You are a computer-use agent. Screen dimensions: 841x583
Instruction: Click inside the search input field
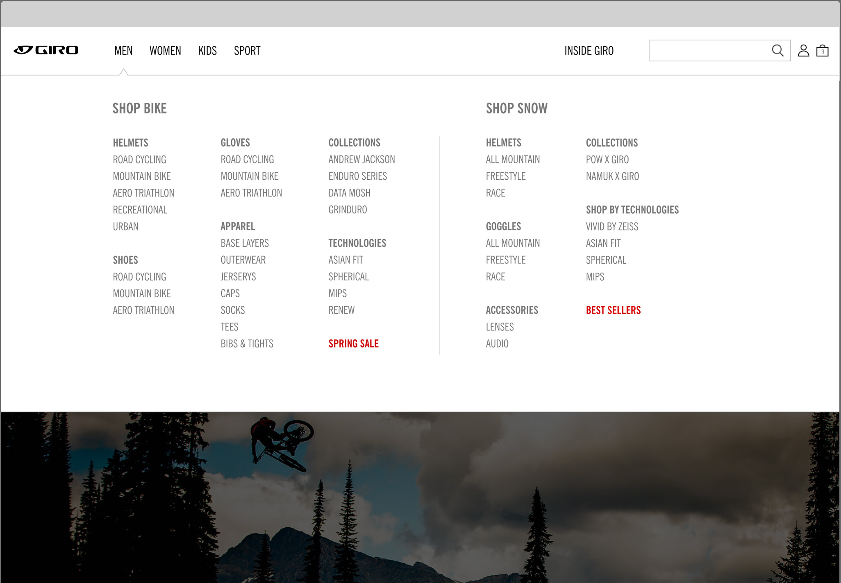(x=709, y=50)
